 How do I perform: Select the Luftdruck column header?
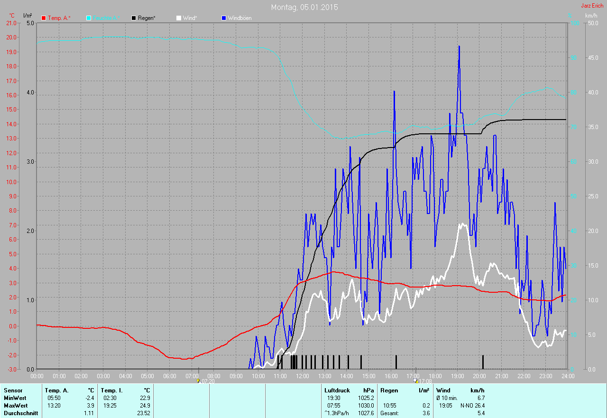tap(337, 390)
